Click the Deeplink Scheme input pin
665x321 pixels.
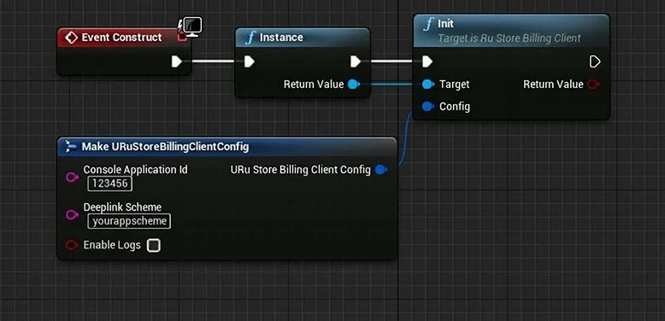pyautogui.click(x=72, y=214)
